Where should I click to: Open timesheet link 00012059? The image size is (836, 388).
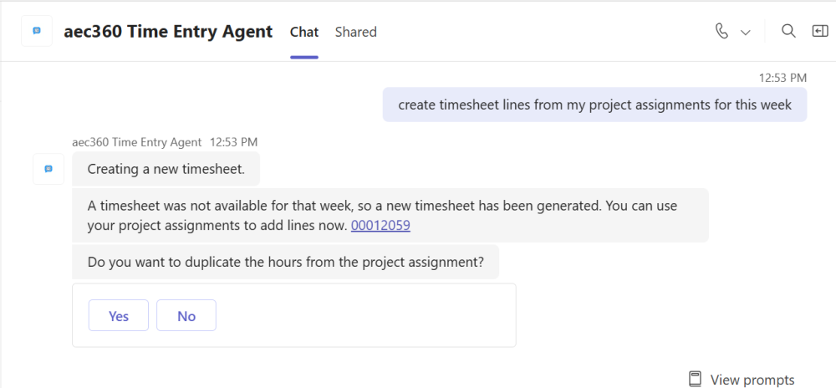tap(380, 225)
